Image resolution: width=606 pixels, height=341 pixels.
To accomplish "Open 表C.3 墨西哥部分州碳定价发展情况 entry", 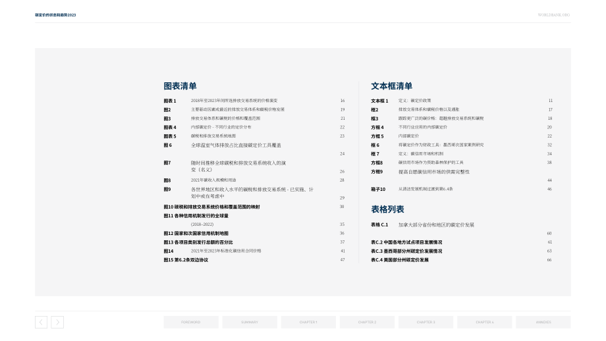I will coord(462,251).
